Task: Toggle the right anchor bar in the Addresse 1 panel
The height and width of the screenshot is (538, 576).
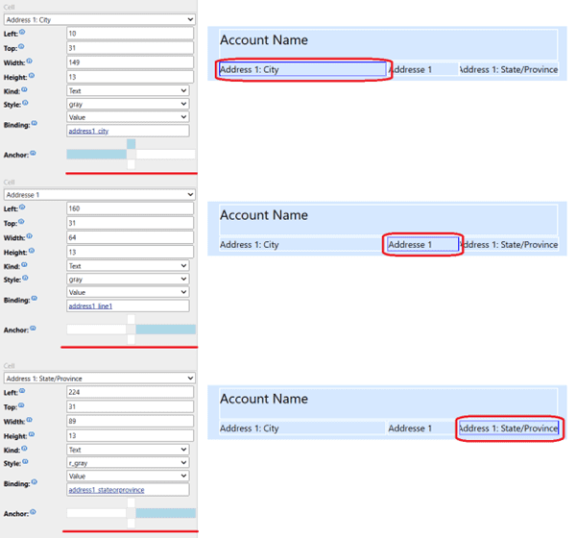Action: click(165, 330)
